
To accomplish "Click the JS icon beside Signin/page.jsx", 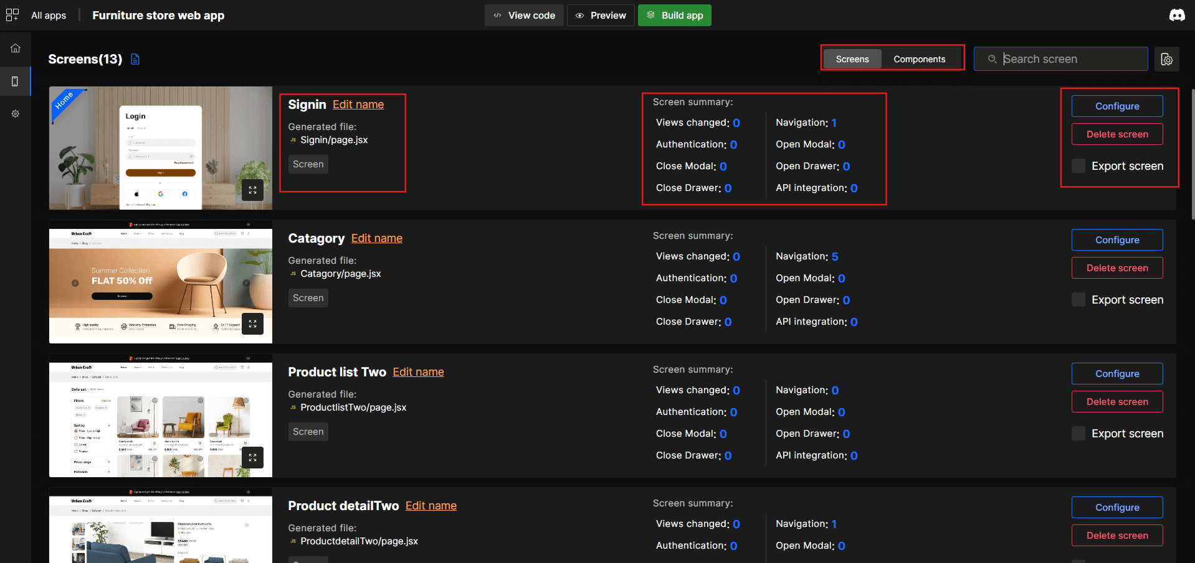I will point(293,140).
